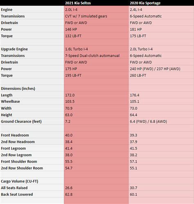This screenshot has width=194, height=204.
Task: Select the Ground Clearance (feet) label
Action: coord(21,121)
